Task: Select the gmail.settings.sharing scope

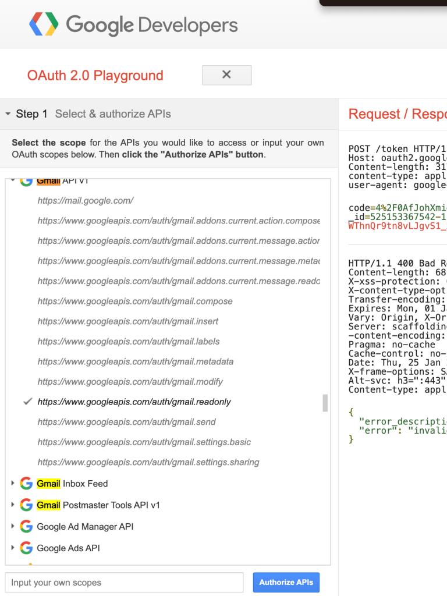Action: click(148, 463)
